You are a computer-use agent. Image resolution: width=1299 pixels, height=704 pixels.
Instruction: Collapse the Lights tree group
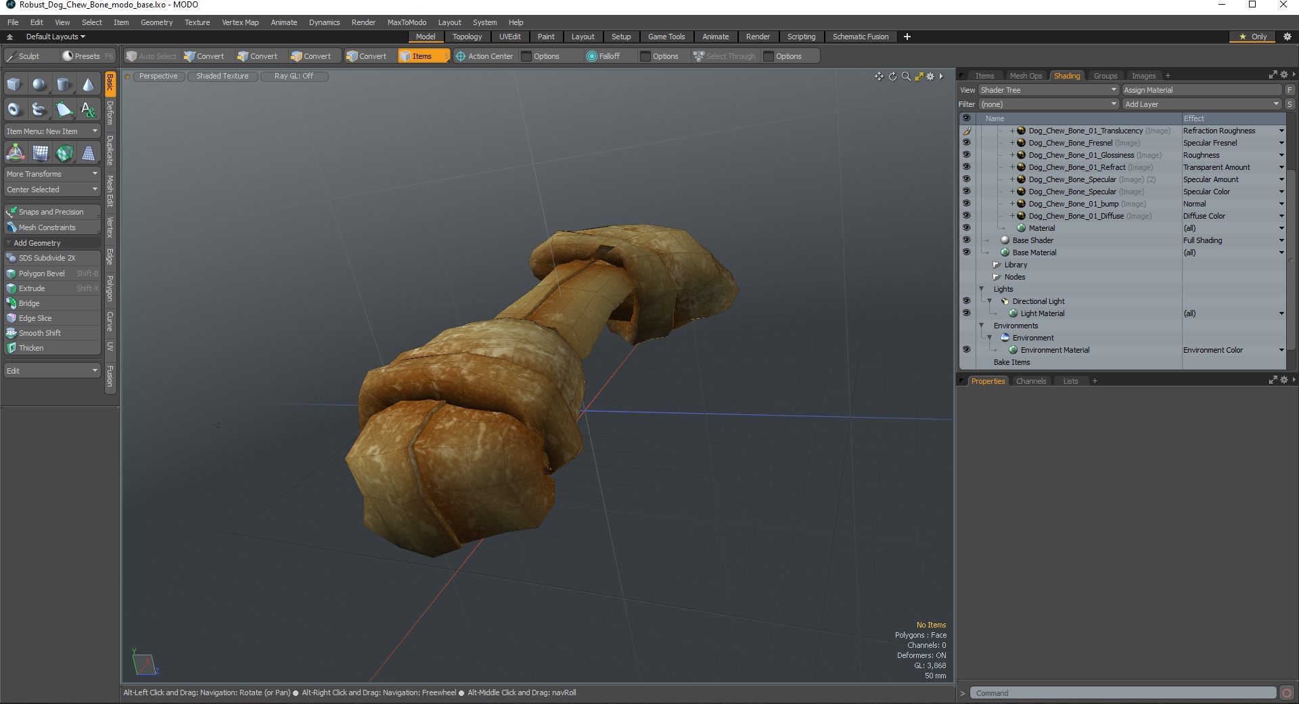(982, 289)
